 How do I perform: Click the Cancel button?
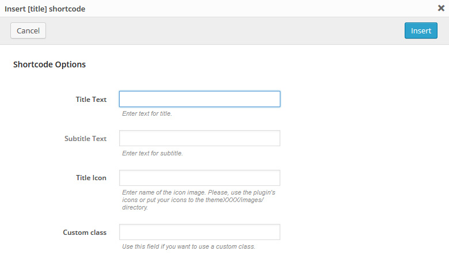[28, 31]
